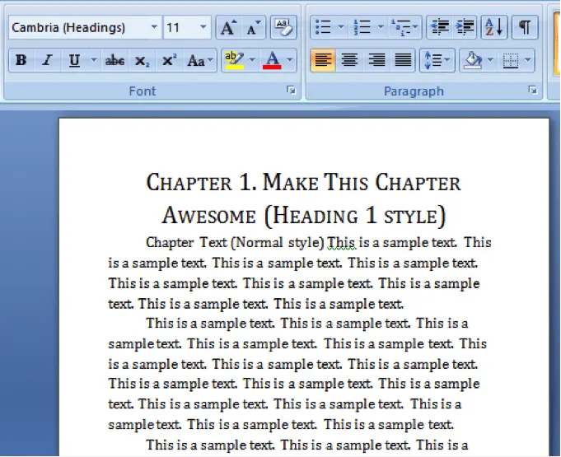Click Bullets list icon
The width and height of the screenshot is (561, 457).
(x=323, y=27)
